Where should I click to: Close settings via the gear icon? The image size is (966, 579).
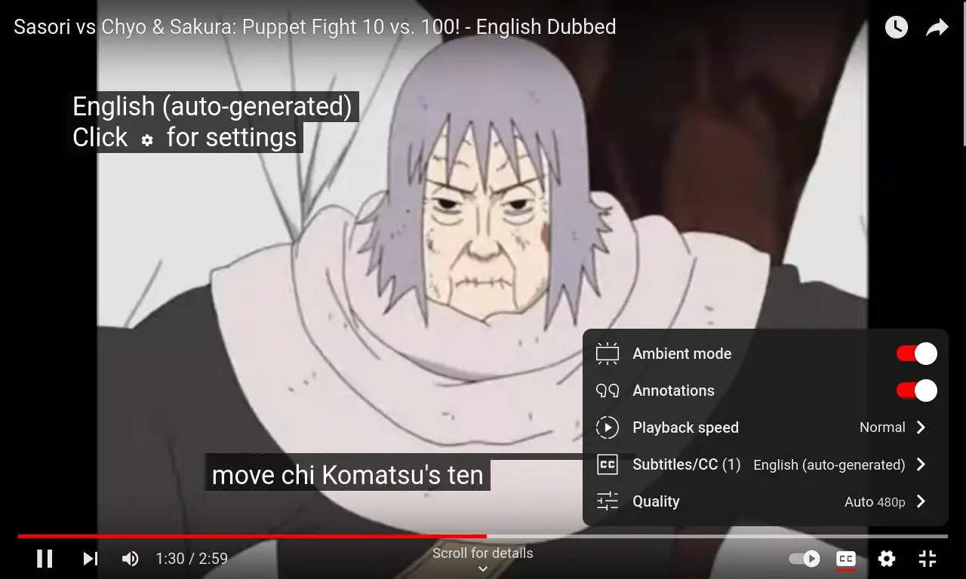click(x=887, y=559)
